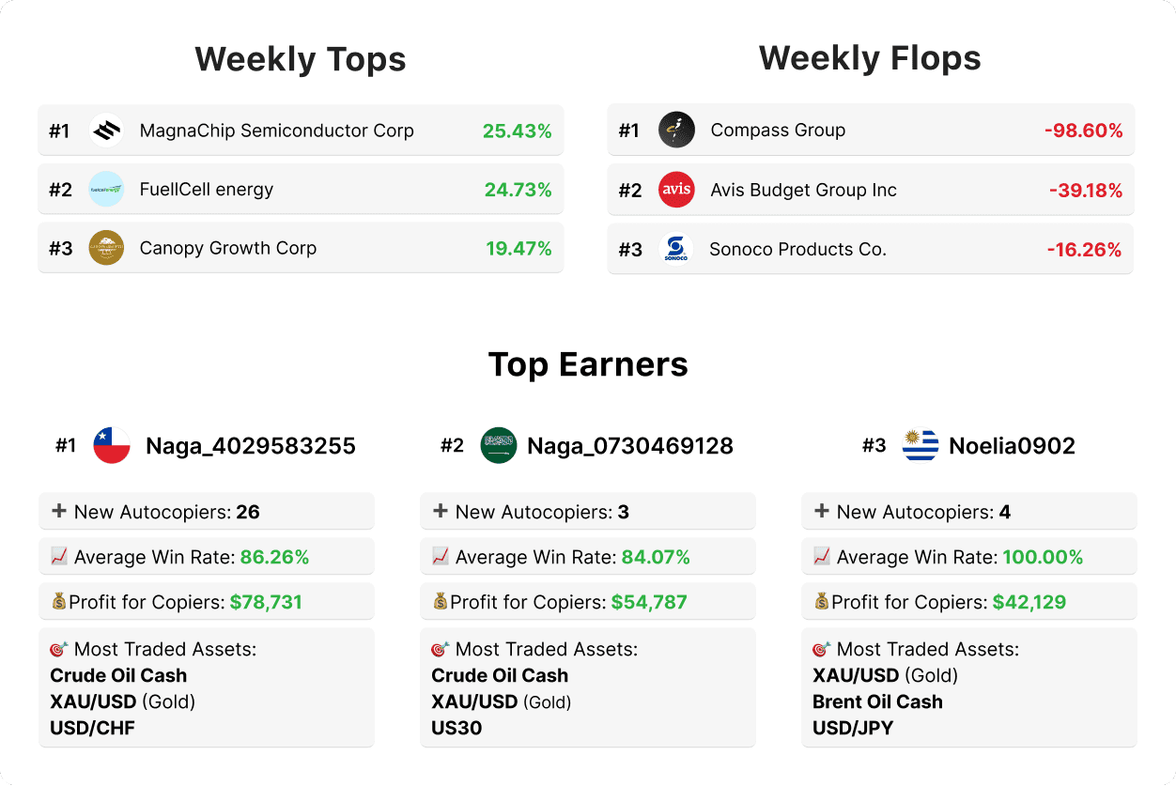The height and width of the screenshot is (786, 1176).
Task: Click the Uruguay flag avatar
Action: (x=921, y=445)
